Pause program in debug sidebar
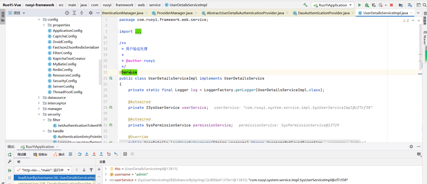Image resolution: width=427 pixels, height=184 pixels. [10, 178]
